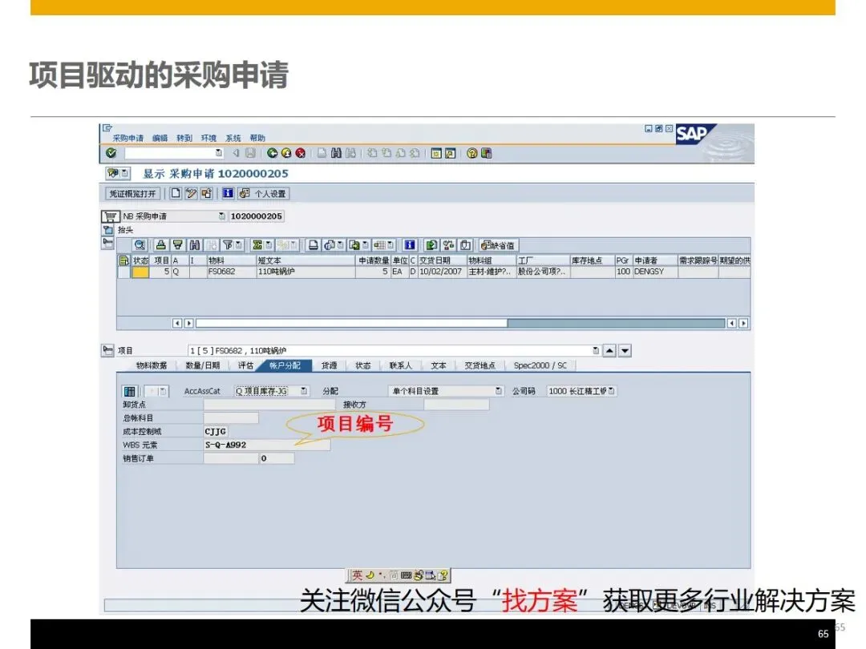
Task: Click the Sum total icon in item toolbar
Action: [x=257, y=245]
